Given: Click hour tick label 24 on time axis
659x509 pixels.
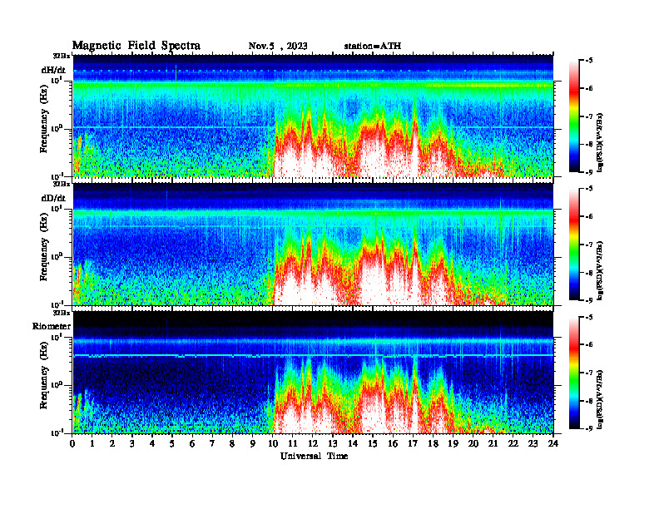Looking at the screenshot, I should click(x=553, y=443).
